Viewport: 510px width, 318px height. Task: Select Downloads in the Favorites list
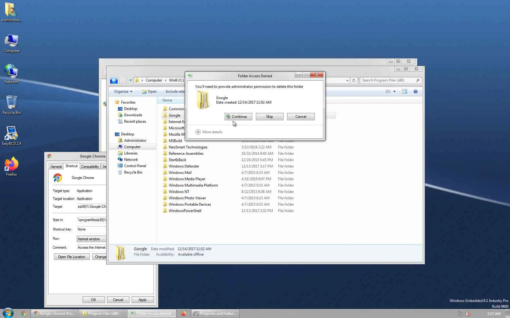click(133, 115)
